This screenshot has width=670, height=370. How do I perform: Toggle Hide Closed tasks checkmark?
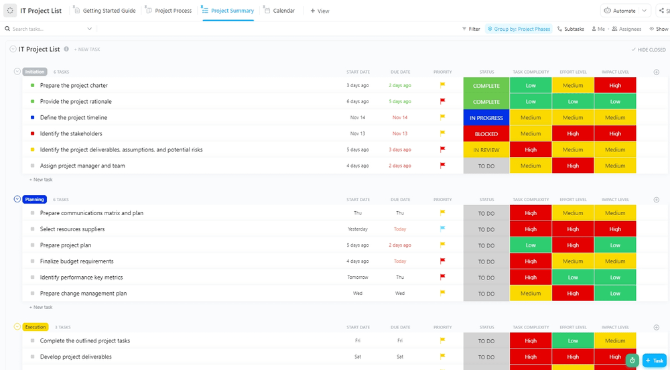tap(634, 50)
